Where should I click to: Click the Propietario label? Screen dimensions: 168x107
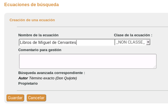tap(28, 84)
